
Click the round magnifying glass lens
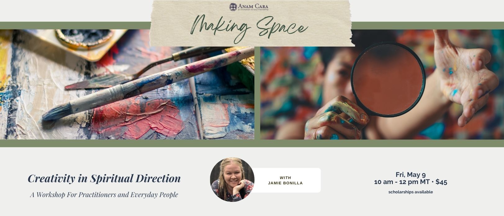pyautogui.click(x=388, y=79)
